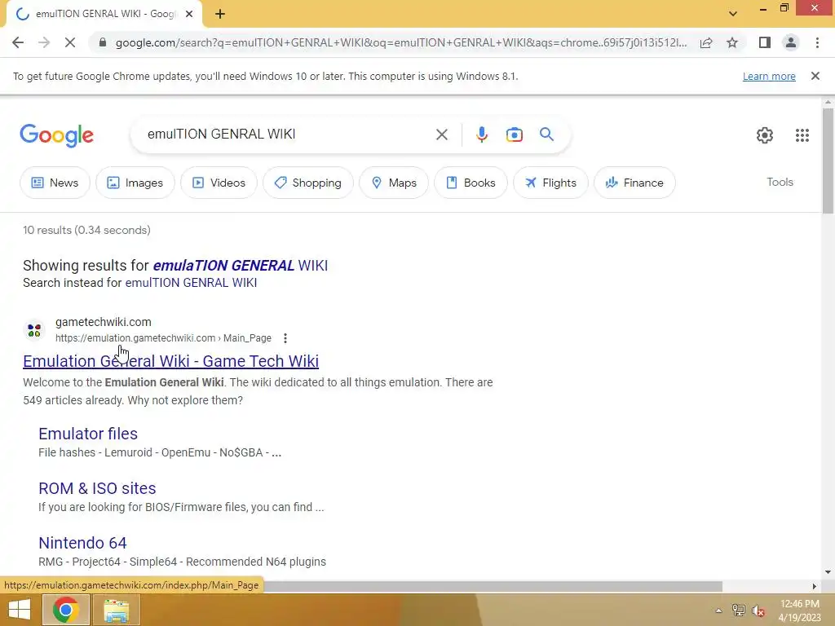Toggle the Chrome side panel
The image size is (835, 626).
(765, 42)
